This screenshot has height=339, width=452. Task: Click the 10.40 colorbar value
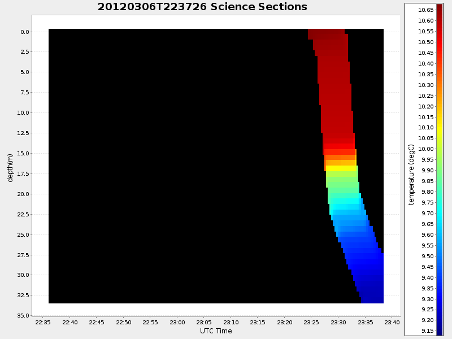pyautogui.click(x=426, y=63)
